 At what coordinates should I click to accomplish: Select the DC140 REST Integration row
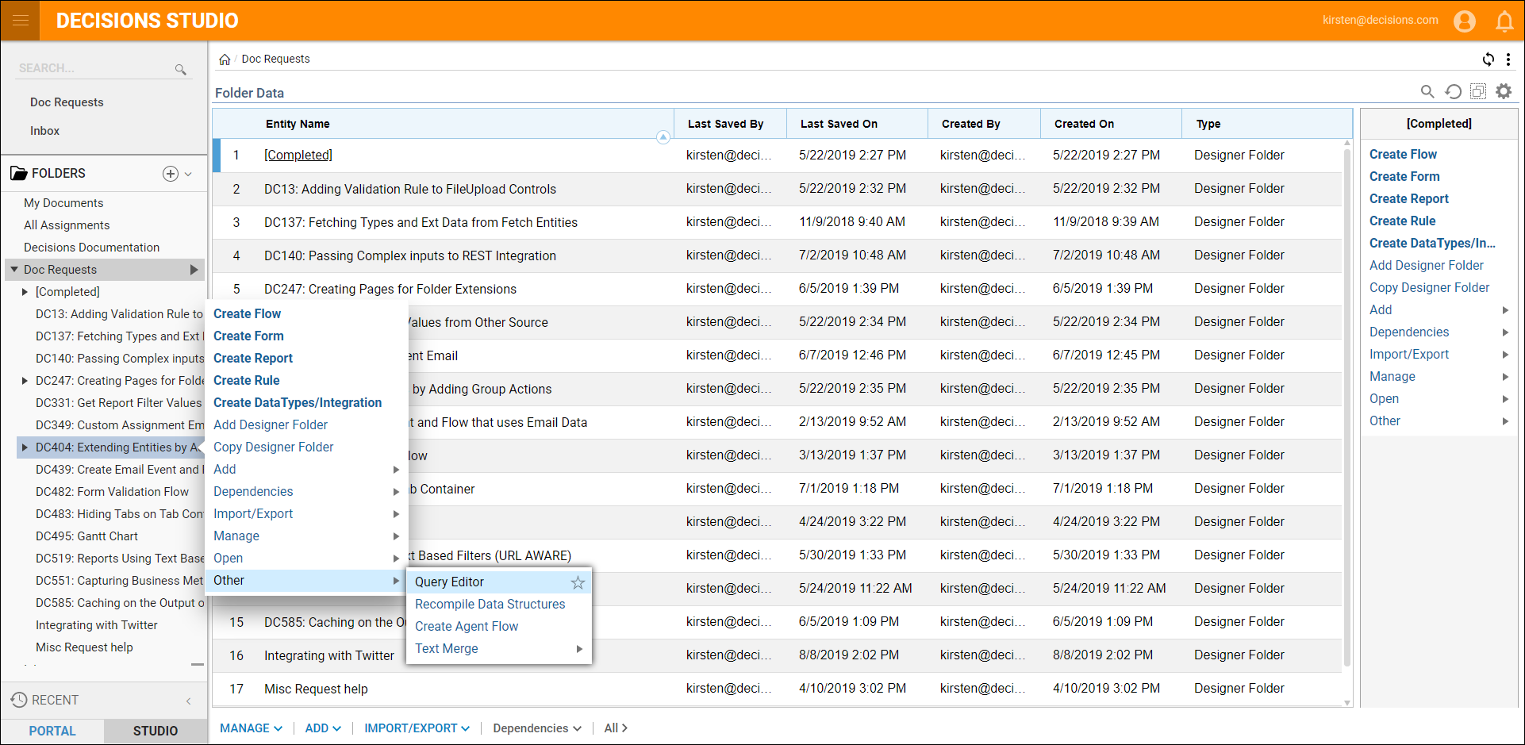coord(778,255)
